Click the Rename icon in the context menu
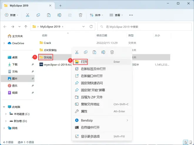This screenshot has width=194, height=145. pos(103,52)
